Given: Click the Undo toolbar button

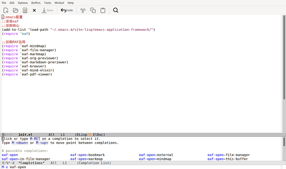Looking at the screenshot, I should pyautogui.click(x=67, y=10).
